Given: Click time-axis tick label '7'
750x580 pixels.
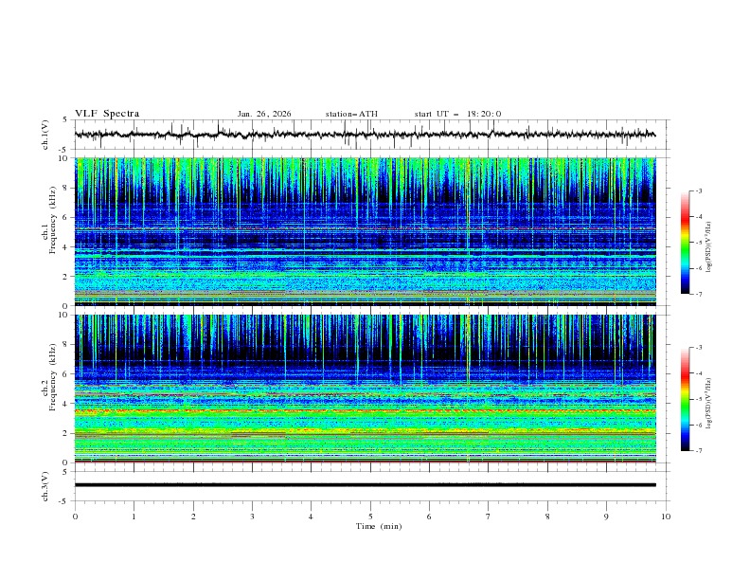Looking at the screenshot, I should coord(489,517).
